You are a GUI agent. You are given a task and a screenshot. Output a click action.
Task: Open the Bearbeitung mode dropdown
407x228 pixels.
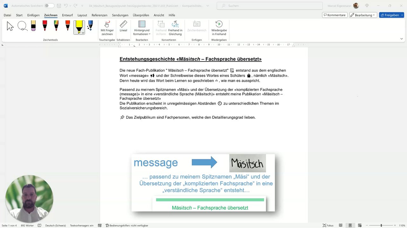[363, 15]
